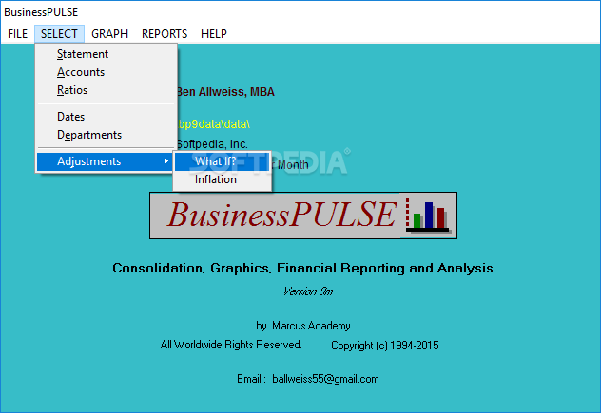
Task: Click the BusinessPULSE window title
Action: click(x=41, y=12)
